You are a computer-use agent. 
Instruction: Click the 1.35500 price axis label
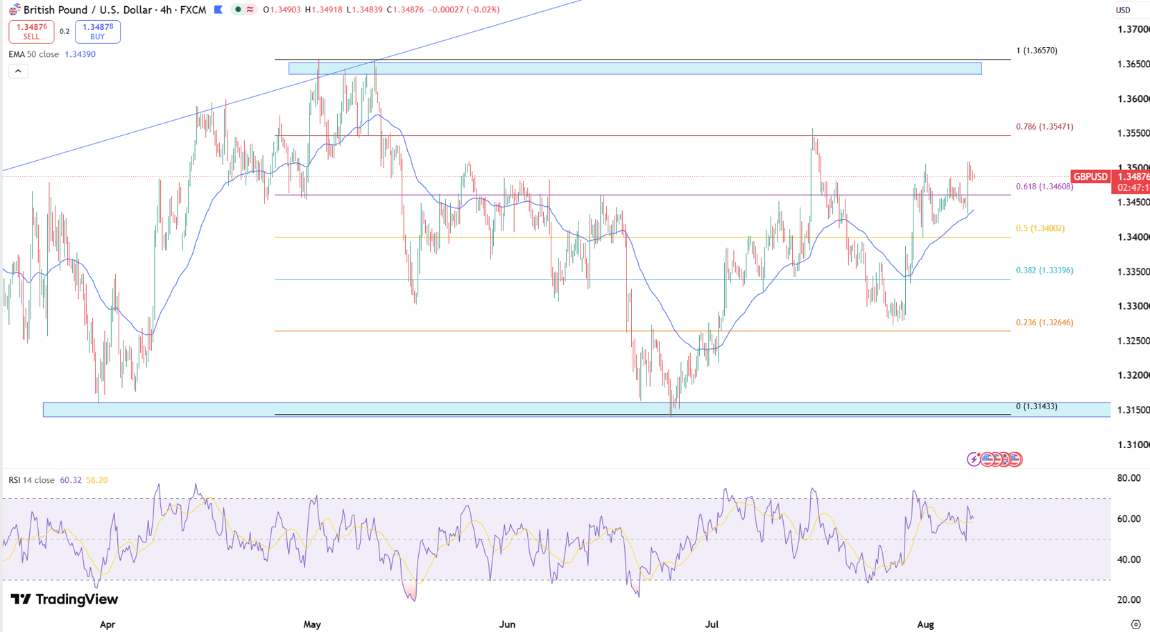click(x=1133, y=133)
